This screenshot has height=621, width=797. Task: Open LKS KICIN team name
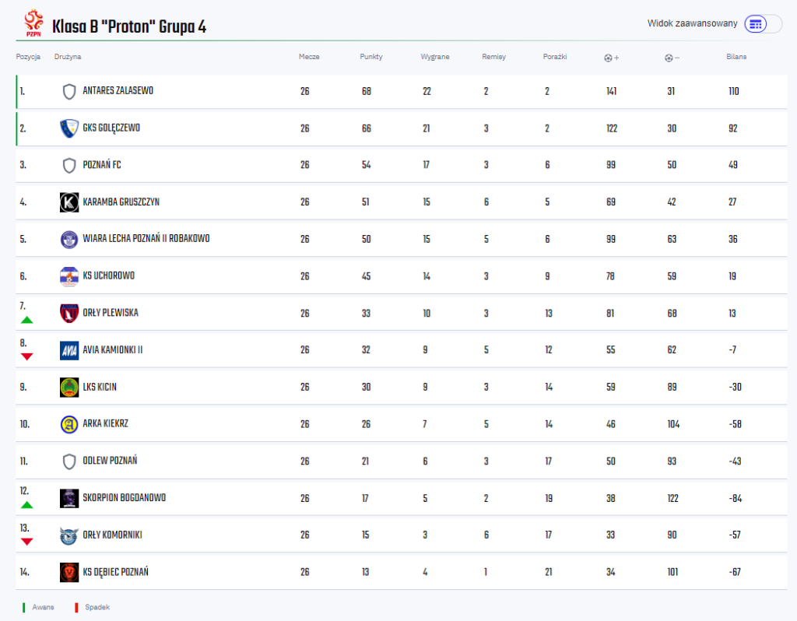(x=100, y=387)
